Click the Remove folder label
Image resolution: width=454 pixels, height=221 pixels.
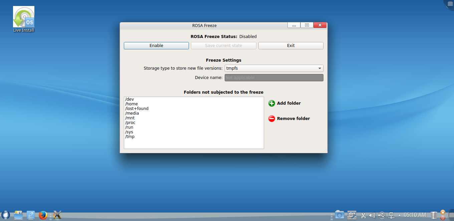293,119
